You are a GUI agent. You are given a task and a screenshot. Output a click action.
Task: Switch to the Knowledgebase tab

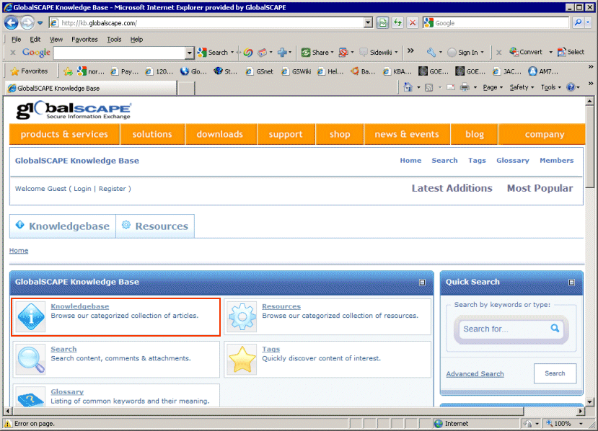pos(63,226)
